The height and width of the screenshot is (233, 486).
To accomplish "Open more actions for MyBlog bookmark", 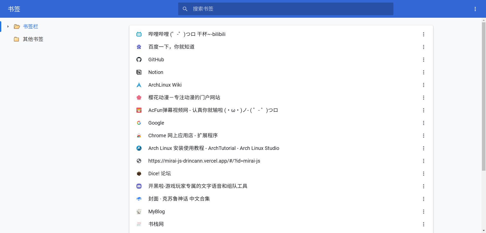I will pyautogui.click(x=423, y=211).
